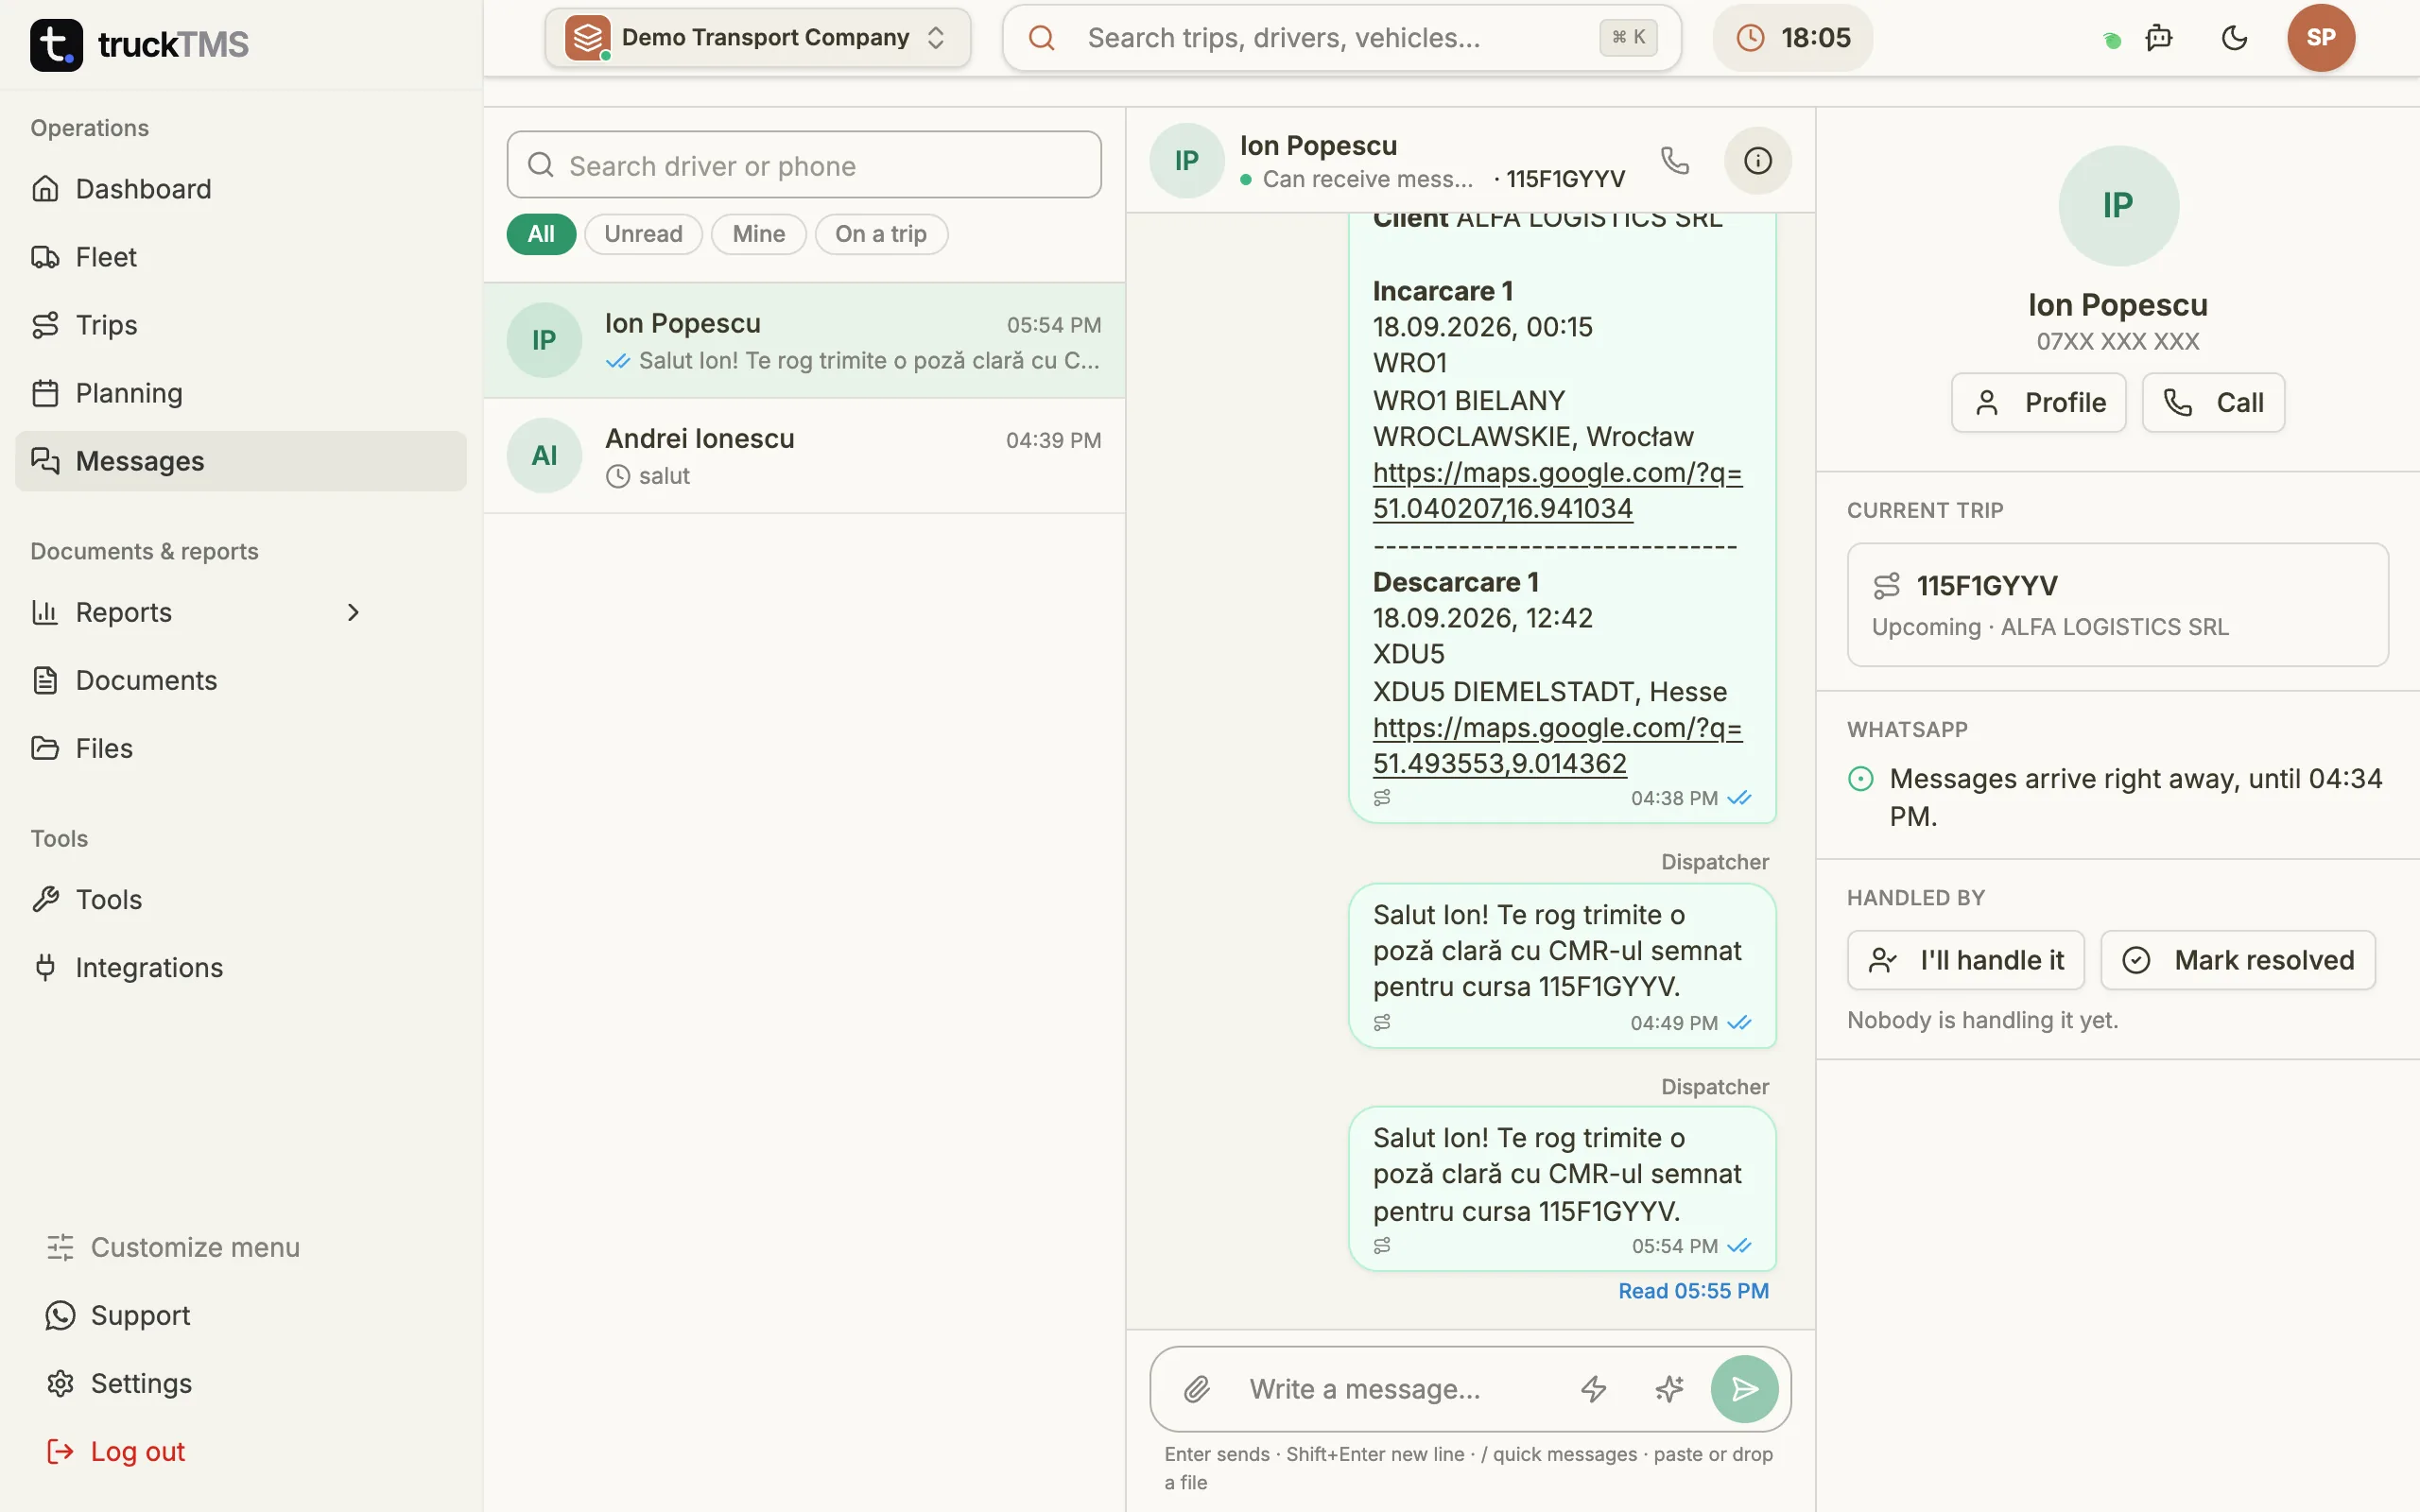This screenshot has width=2420, height=1512.
Task: Open Tools page in sidebar
Action: [x=240, y=899]
